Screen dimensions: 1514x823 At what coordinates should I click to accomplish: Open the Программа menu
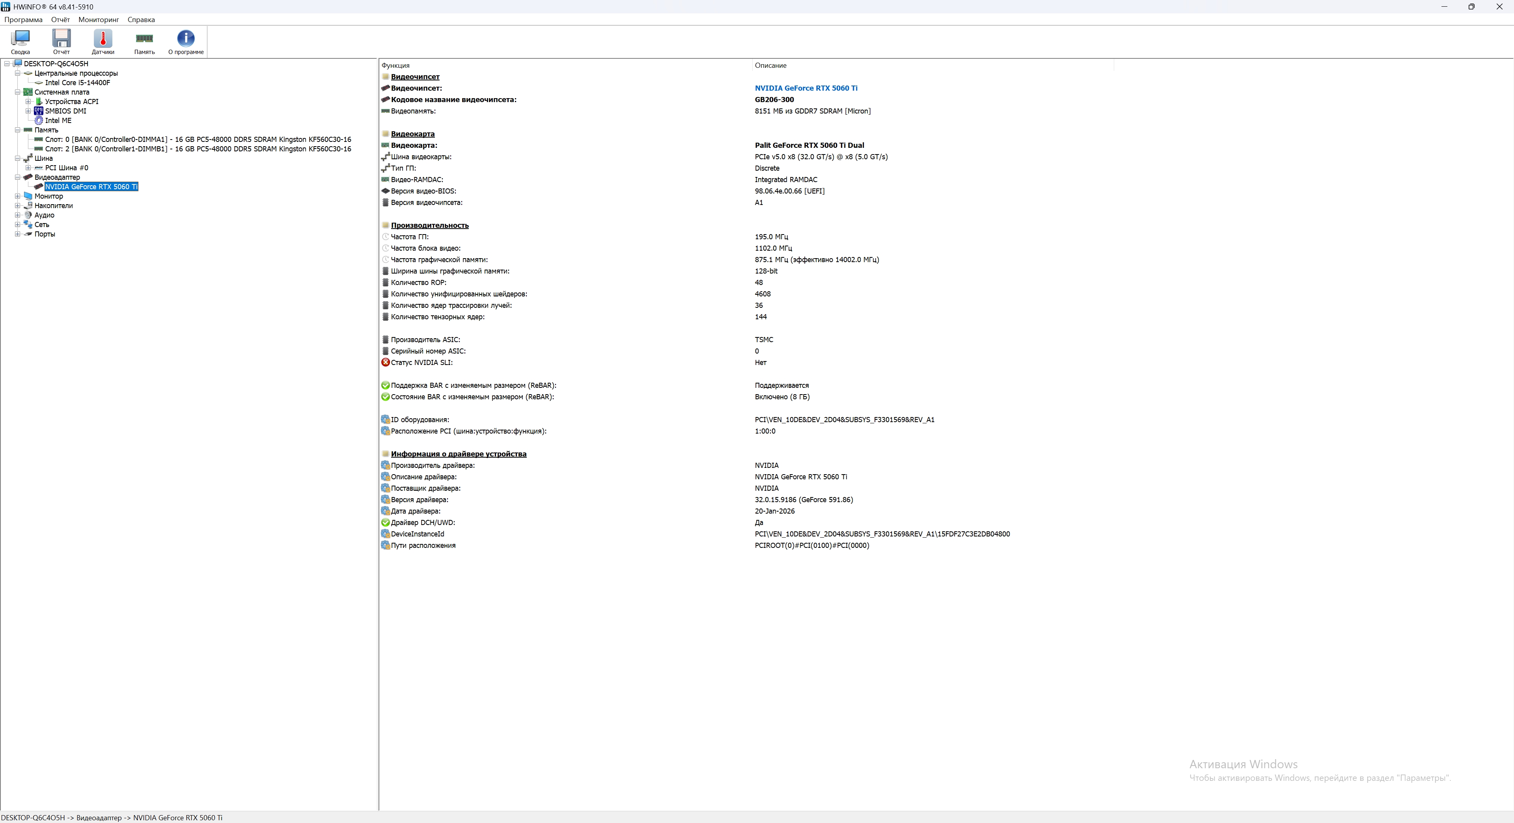click(x=23, y=19)
